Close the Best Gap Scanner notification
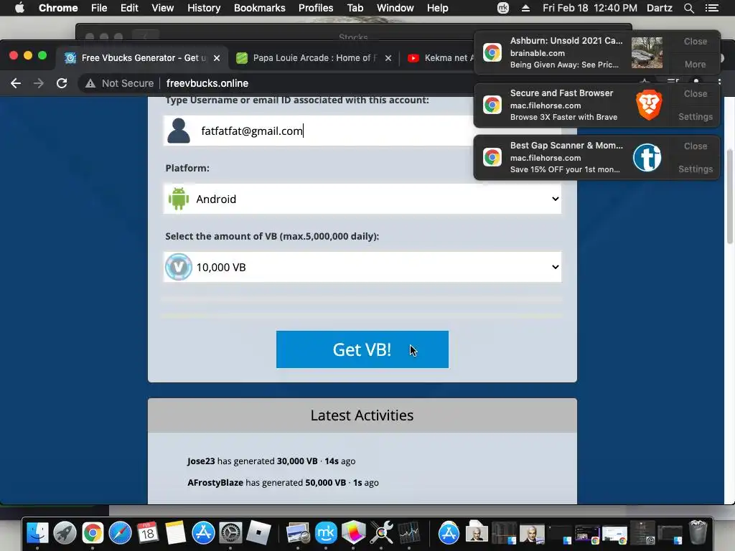This screenshot has height=551, width=735. click(695, 146)
